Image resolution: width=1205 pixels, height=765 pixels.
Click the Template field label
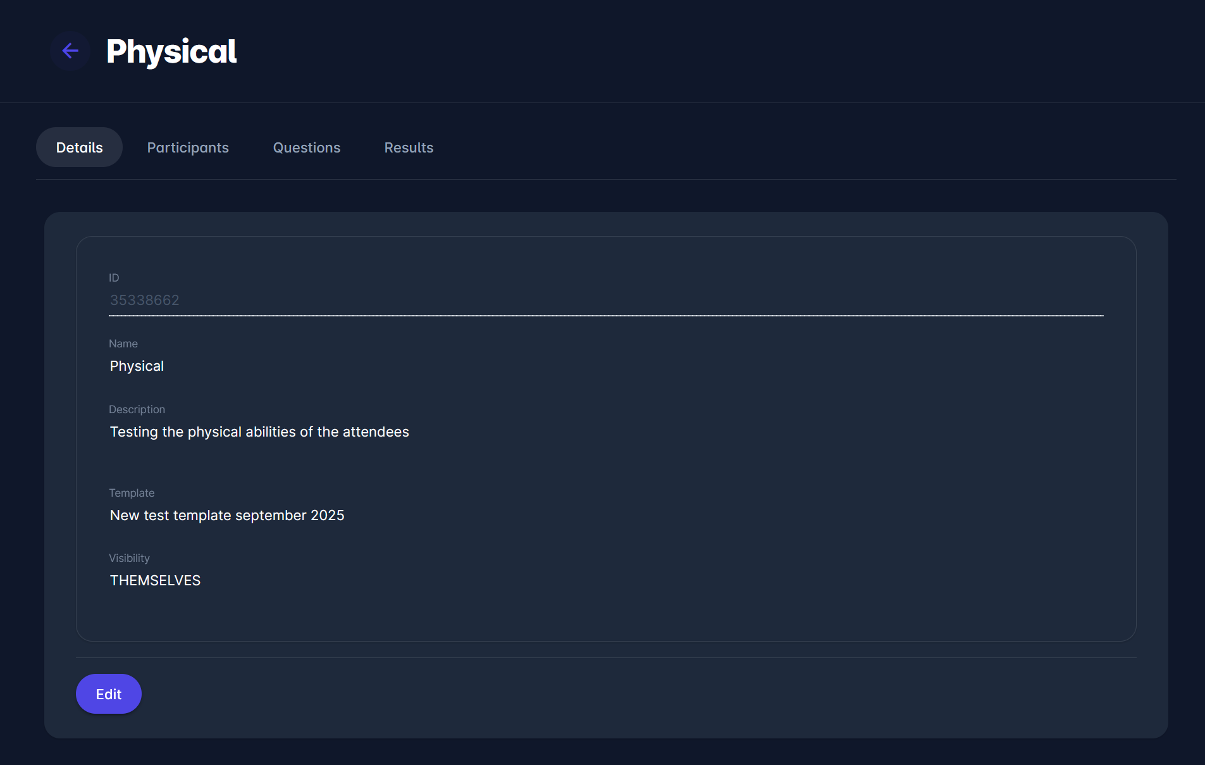point(132,493)
